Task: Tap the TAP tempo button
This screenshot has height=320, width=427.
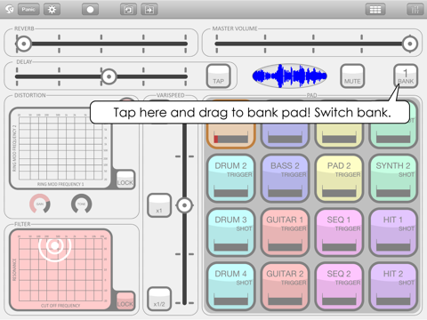Action: (x=219, y=76)
